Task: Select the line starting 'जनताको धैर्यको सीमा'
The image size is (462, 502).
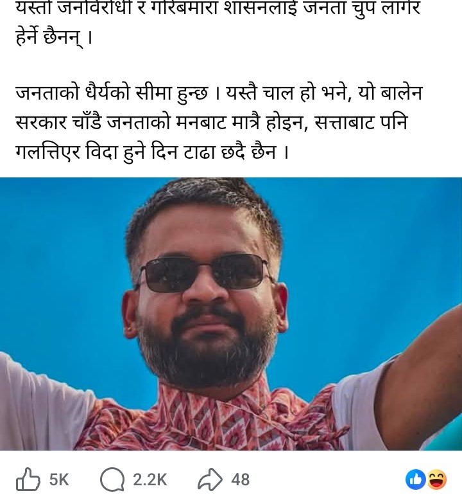Action: [219, 93]
